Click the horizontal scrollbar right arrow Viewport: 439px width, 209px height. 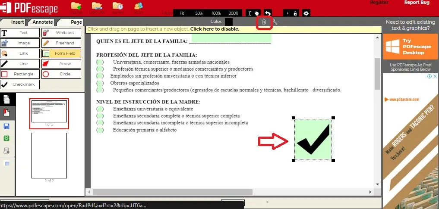coord(370,192)
